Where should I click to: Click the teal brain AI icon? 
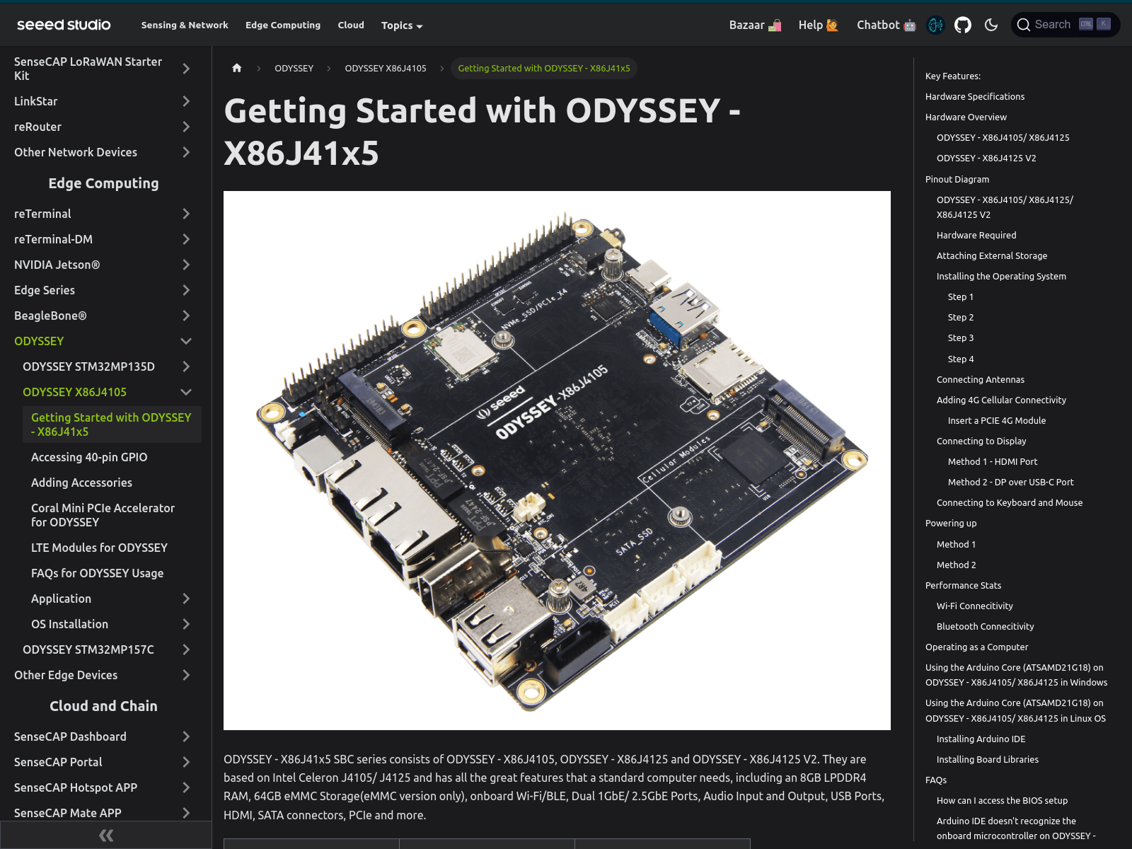pos(935,25)
